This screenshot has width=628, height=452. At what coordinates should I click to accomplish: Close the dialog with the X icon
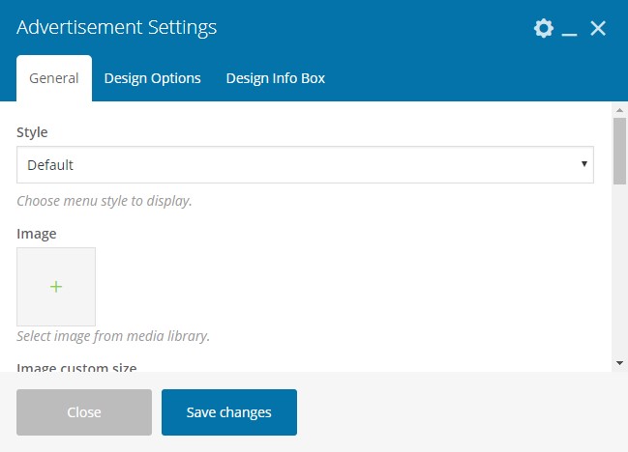point(598,28)
